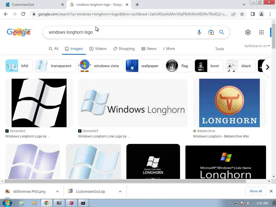Reload the page with refresh icon
The height and width of the screenshot is (207, 276).
click(x=23, y=14)
